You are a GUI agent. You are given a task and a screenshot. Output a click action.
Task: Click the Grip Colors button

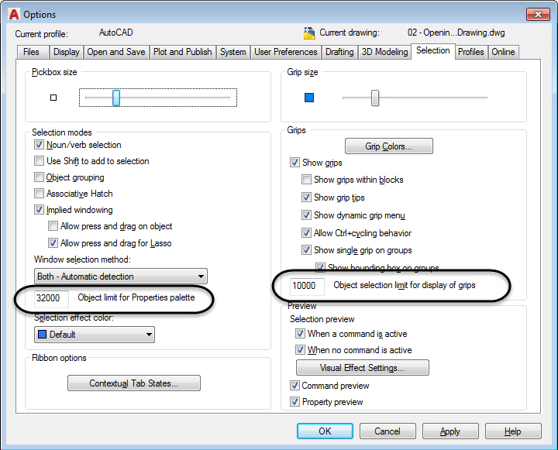(x=389, y=146)
